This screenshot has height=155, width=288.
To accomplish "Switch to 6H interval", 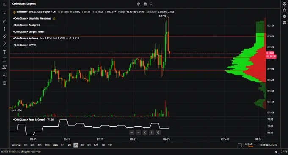I will (82, 145).
